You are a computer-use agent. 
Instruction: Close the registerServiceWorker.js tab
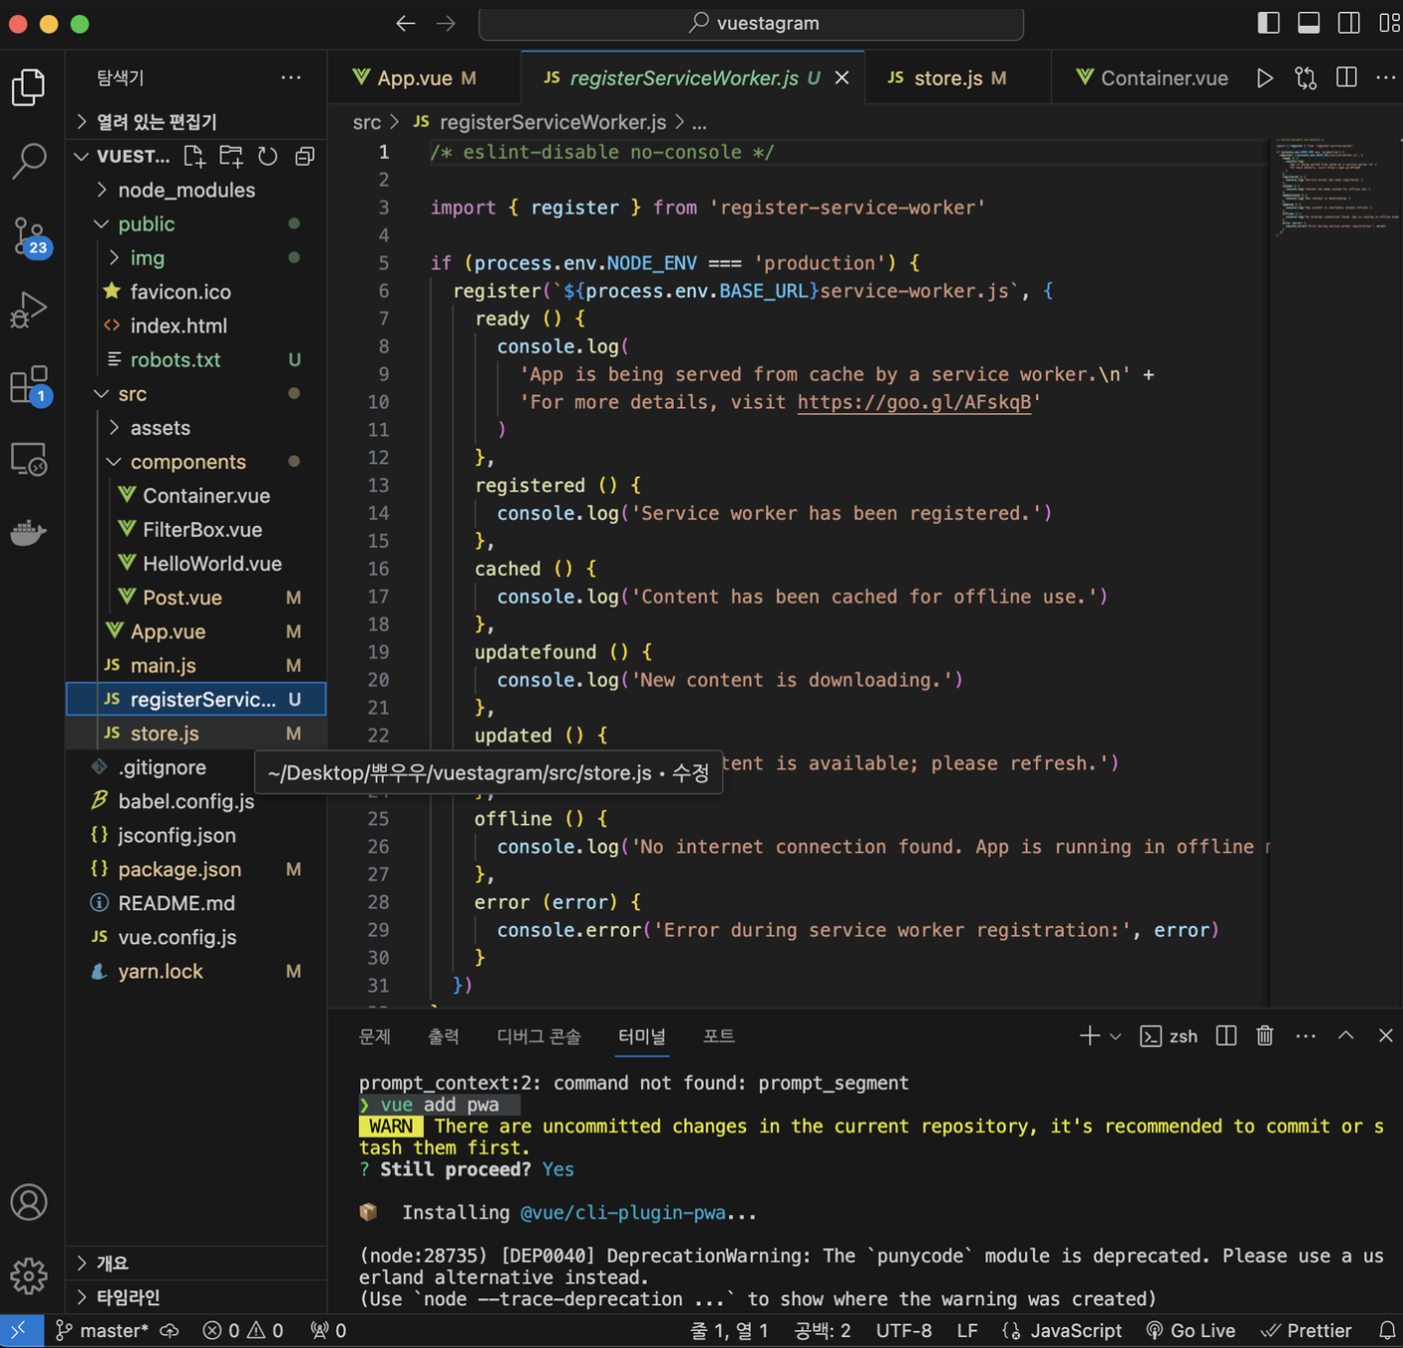[x=841, y=77]
